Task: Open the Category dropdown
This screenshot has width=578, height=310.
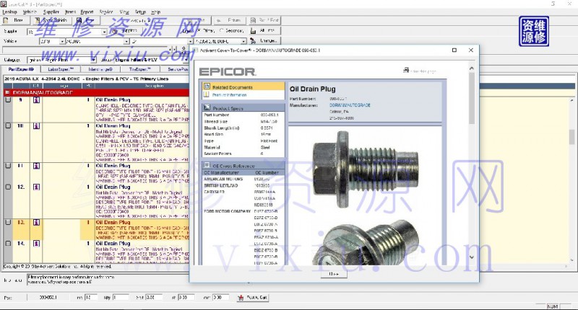Action: click(94, 60)
